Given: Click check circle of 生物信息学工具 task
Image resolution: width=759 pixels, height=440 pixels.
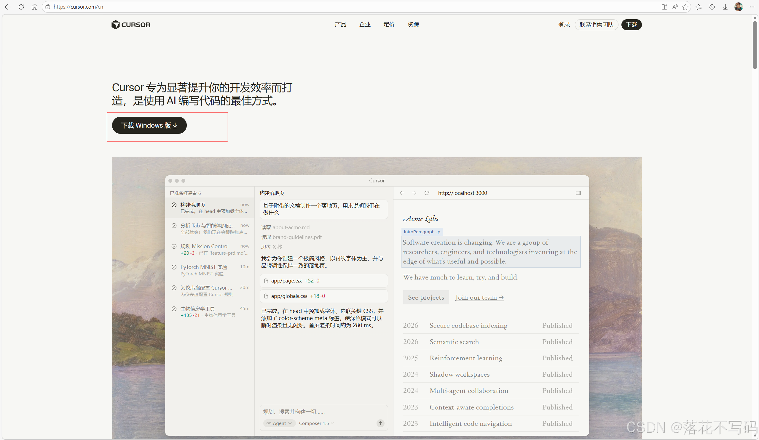Looking at the screenshot, I should [x=174, y=309].
